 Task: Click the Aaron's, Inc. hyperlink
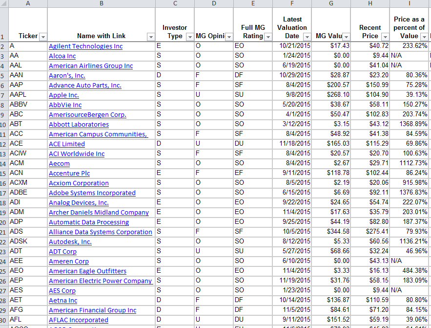point(67,76)
